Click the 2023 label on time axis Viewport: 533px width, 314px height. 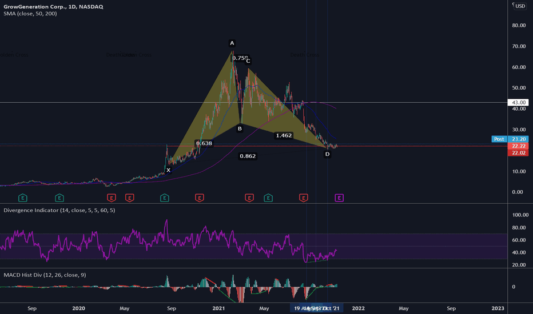pyautogui.click(x=498, y=308)
